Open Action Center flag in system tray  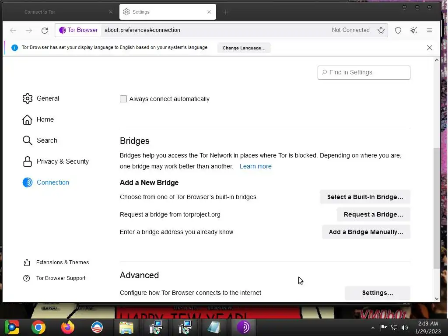click(x=383, y=328)
